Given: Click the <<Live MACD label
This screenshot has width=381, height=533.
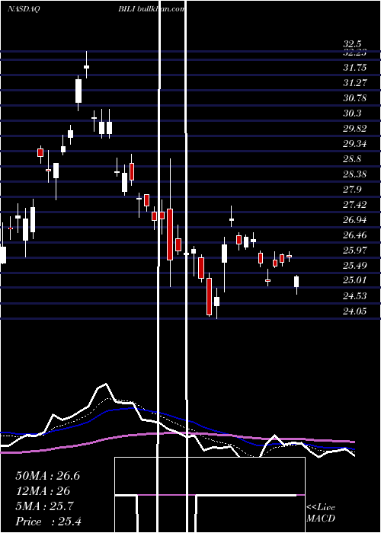Looking at the screenshot, I should (321, 513).
